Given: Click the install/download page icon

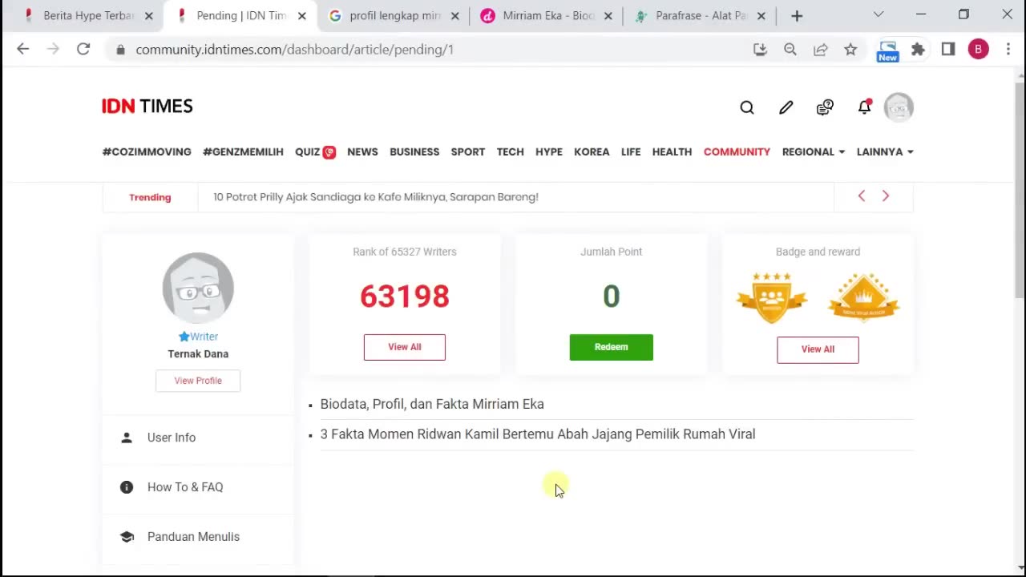Looking at the screenshot, I should coord(760,50).
